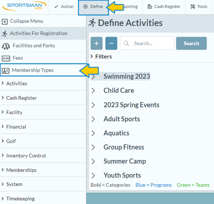The width and height of the screenshot is (214, 204).
Task: Open the Tools menu
Action: [x=198, y=6]
